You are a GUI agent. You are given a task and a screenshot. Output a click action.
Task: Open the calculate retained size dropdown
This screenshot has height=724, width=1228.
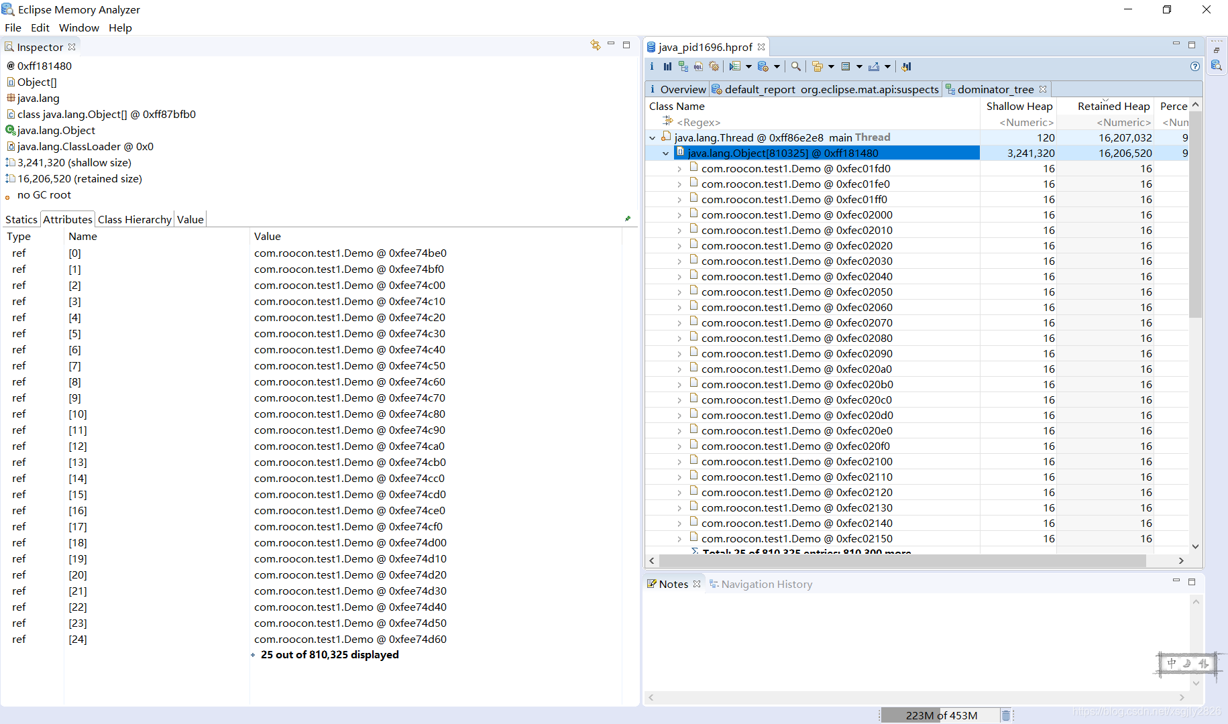click(x=859, y=66)
